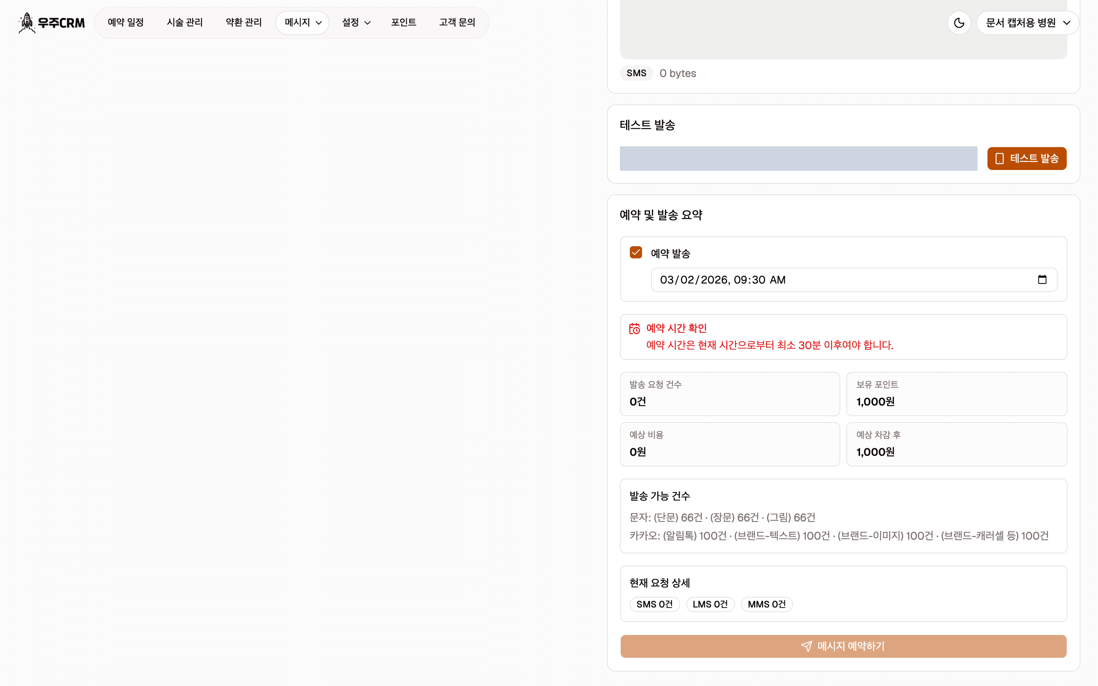Click the scheduled date-time field 03/02/2026
Viewport: 1098px width, 686px height.
(x=854, y=279)
